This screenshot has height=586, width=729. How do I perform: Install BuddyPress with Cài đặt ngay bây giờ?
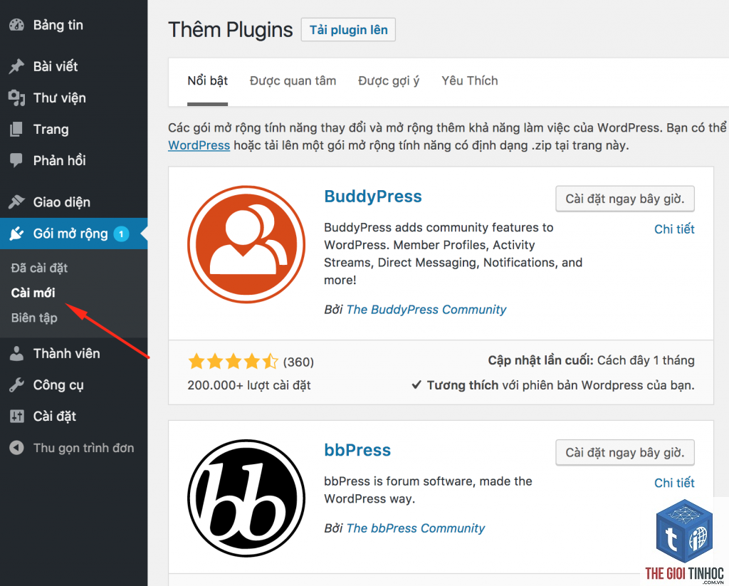[625, 199]
